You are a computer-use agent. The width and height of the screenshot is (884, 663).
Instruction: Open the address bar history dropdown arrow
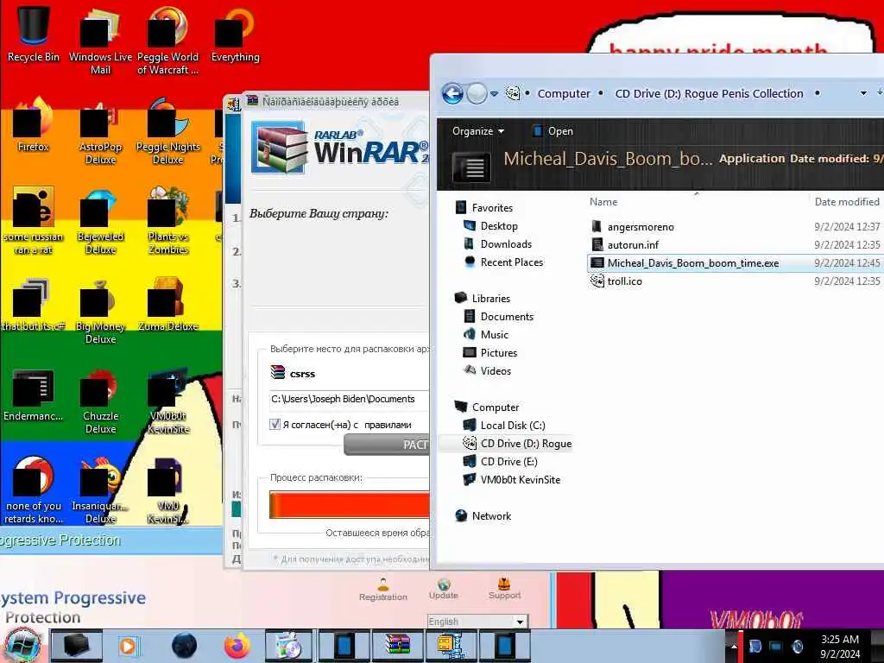[x=863, y=93]
